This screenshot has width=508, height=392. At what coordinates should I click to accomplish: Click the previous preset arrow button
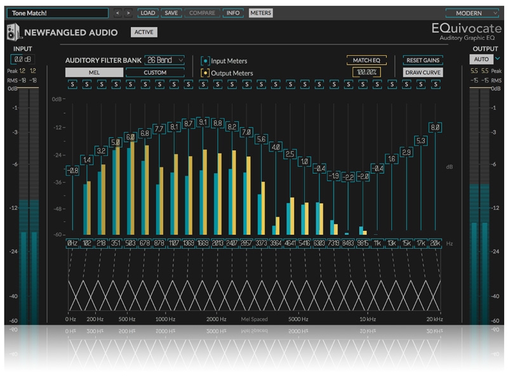tap(117, 13)
